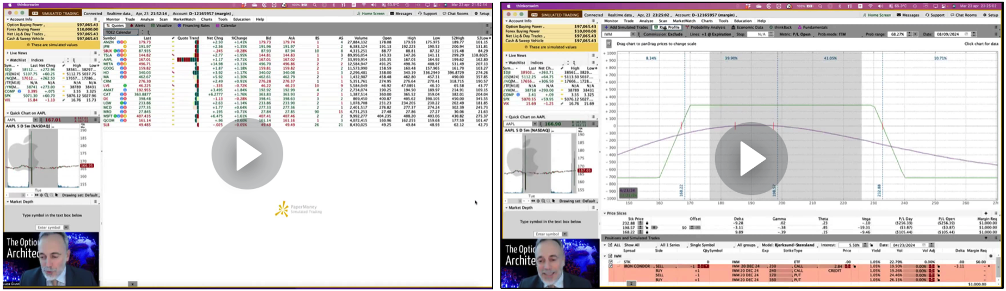Open thinkBack sub-tab in right video
1006x291 pixels.
[781, 27]
